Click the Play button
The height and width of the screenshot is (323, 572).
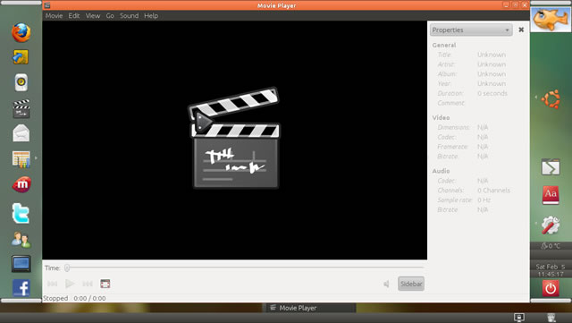pos(70,284)
